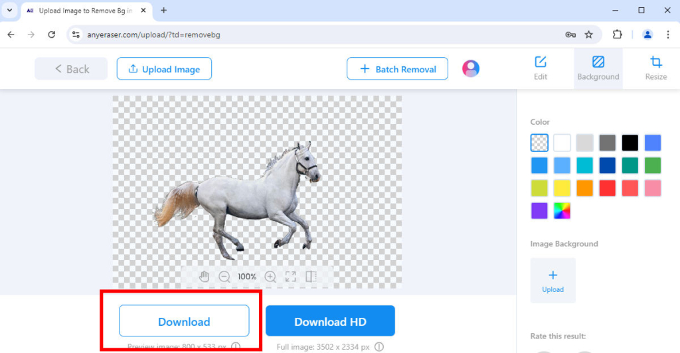The width and height of the screenshot is (680, 353).
Task: Reload the anyeraser page
Action: pos(51,35)
